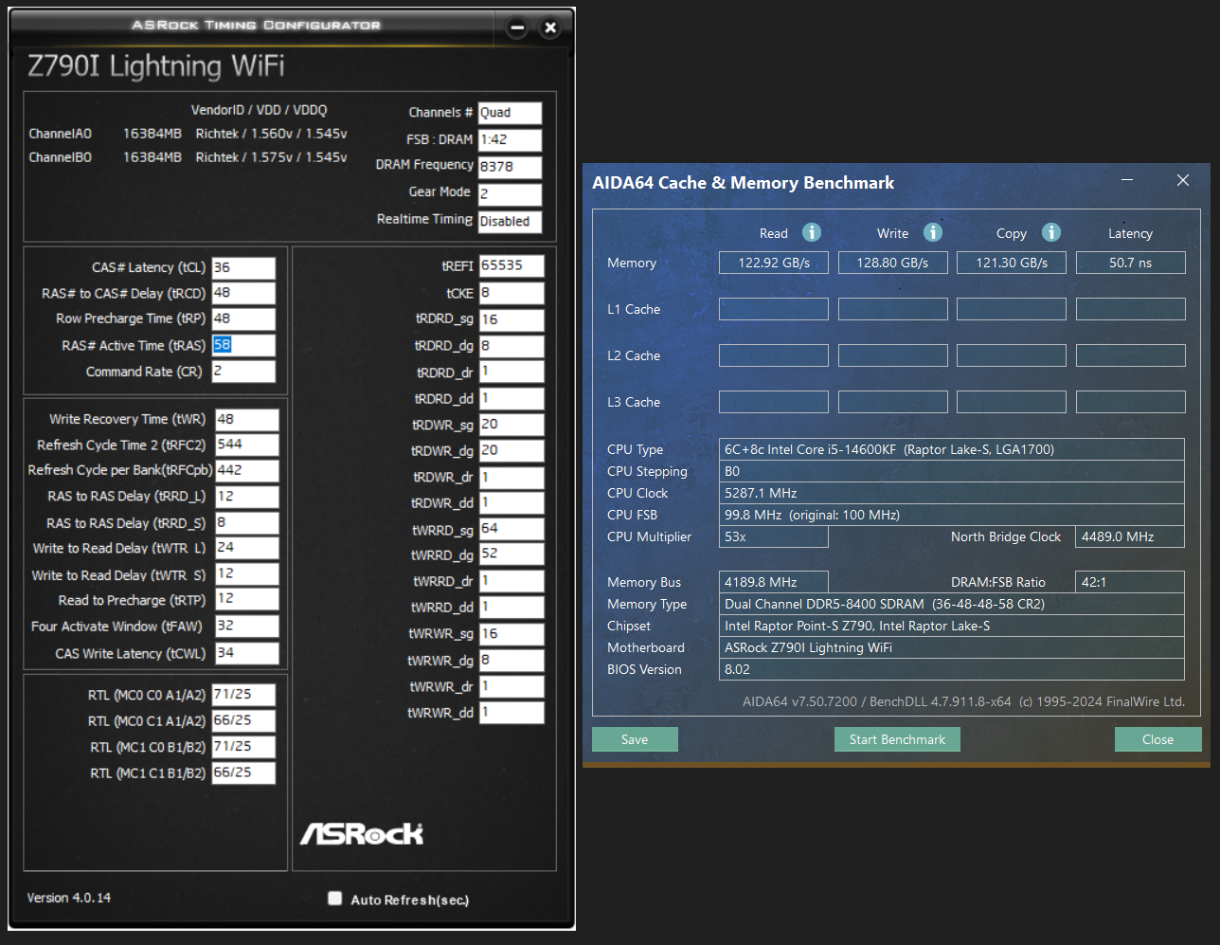This screenshot has width=1220, height=945.
Task: Focus the Gear Mode field
Action: coord(510,193)
